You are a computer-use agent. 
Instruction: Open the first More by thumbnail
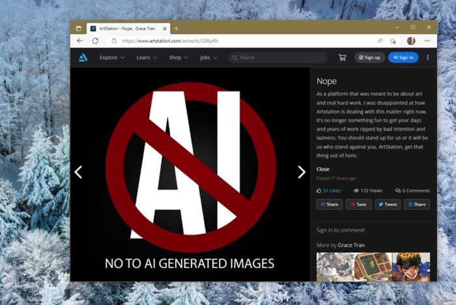[x=335, y=267]
